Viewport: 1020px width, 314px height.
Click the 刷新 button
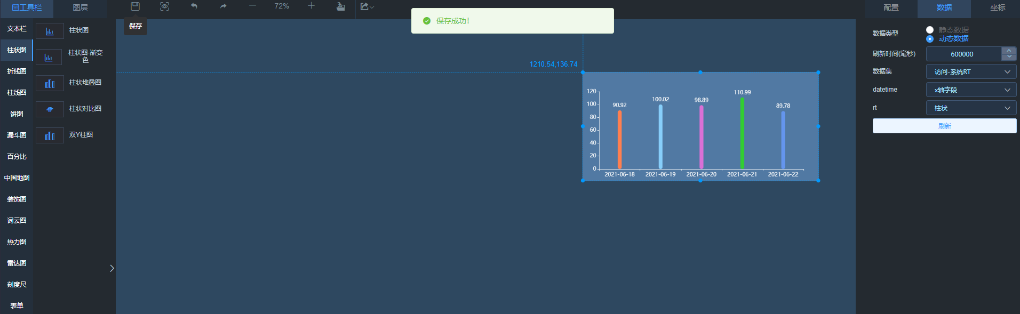coord(944,126)
